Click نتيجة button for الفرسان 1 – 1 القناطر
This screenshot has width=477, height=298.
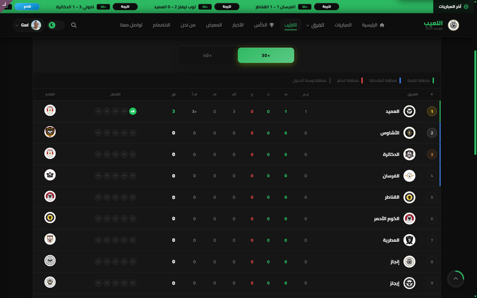[327, 7]
